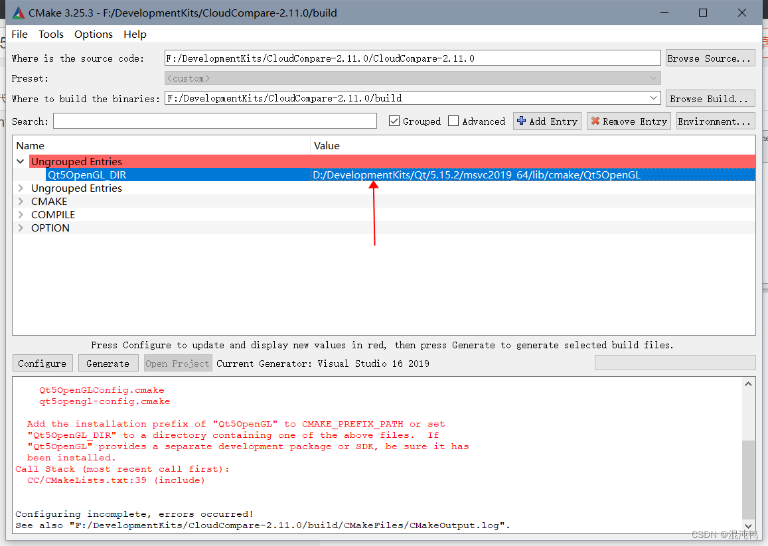Enable the Advanced checkbox
This screenshot has height=546, width=768.
click(453, 121)
